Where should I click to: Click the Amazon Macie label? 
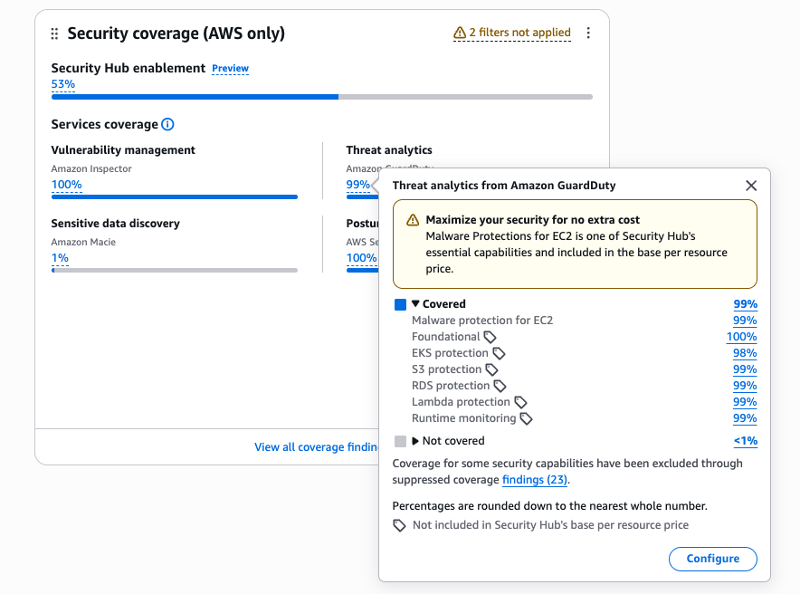83,243
